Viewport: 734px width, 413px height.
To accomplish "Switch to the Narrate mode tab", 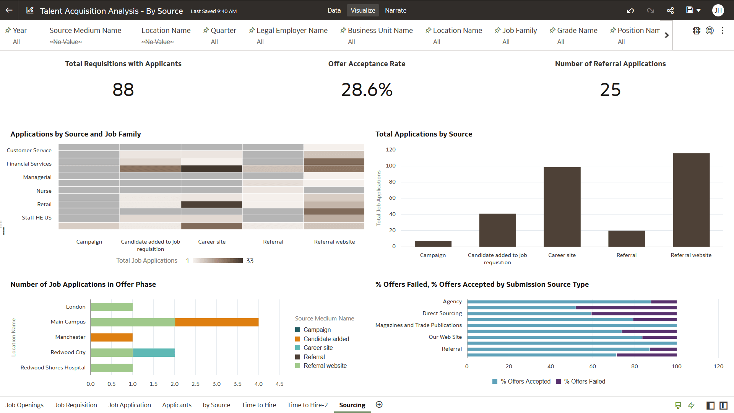I will (x=395, y=10).
